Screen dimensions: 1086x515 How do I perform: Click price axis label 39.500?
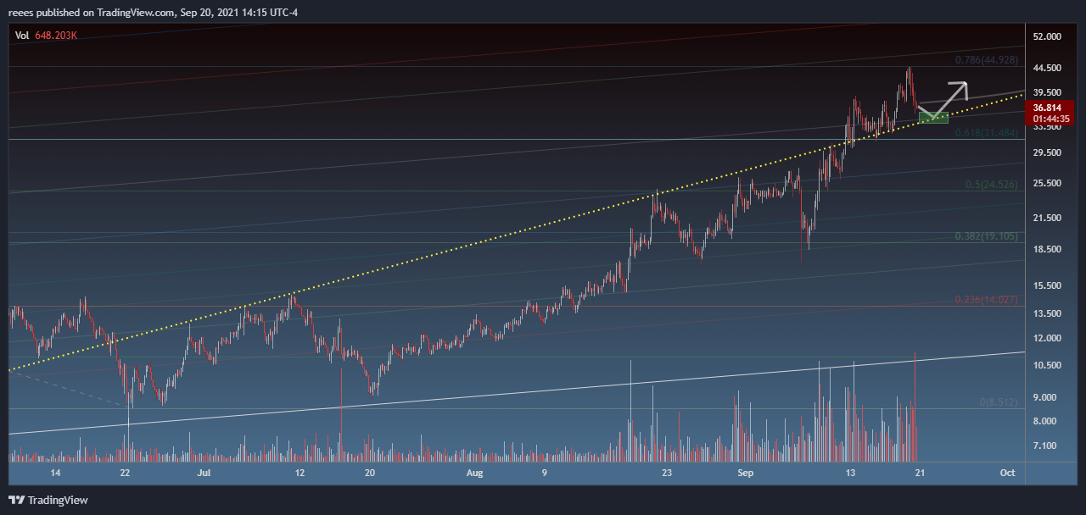pos(1047,92)
